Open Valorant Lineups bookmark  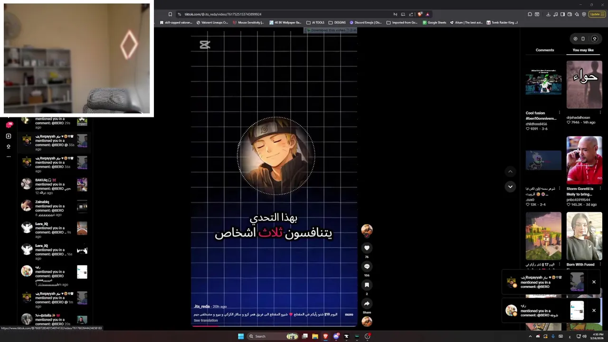coord(212,22)
